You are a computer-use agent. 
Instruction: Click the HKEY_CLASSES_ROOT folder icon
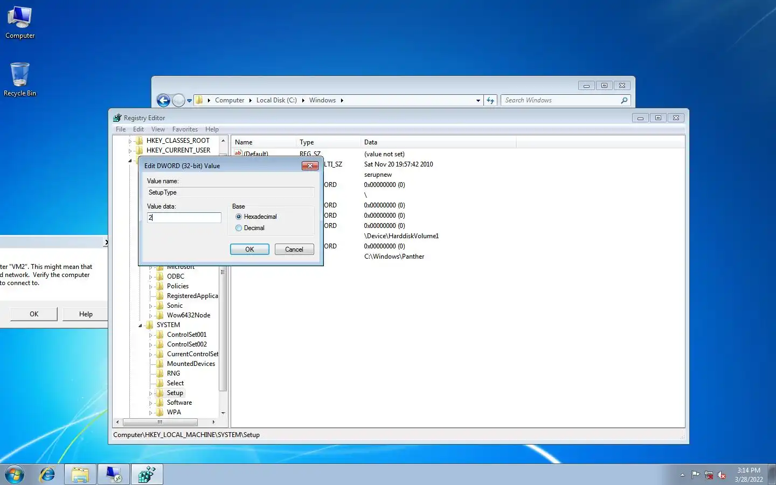pos(140,141)
